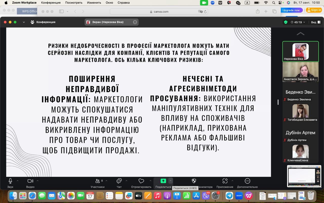Toggle the microphone audio button
Screen dimensions: 324x203
10,181
